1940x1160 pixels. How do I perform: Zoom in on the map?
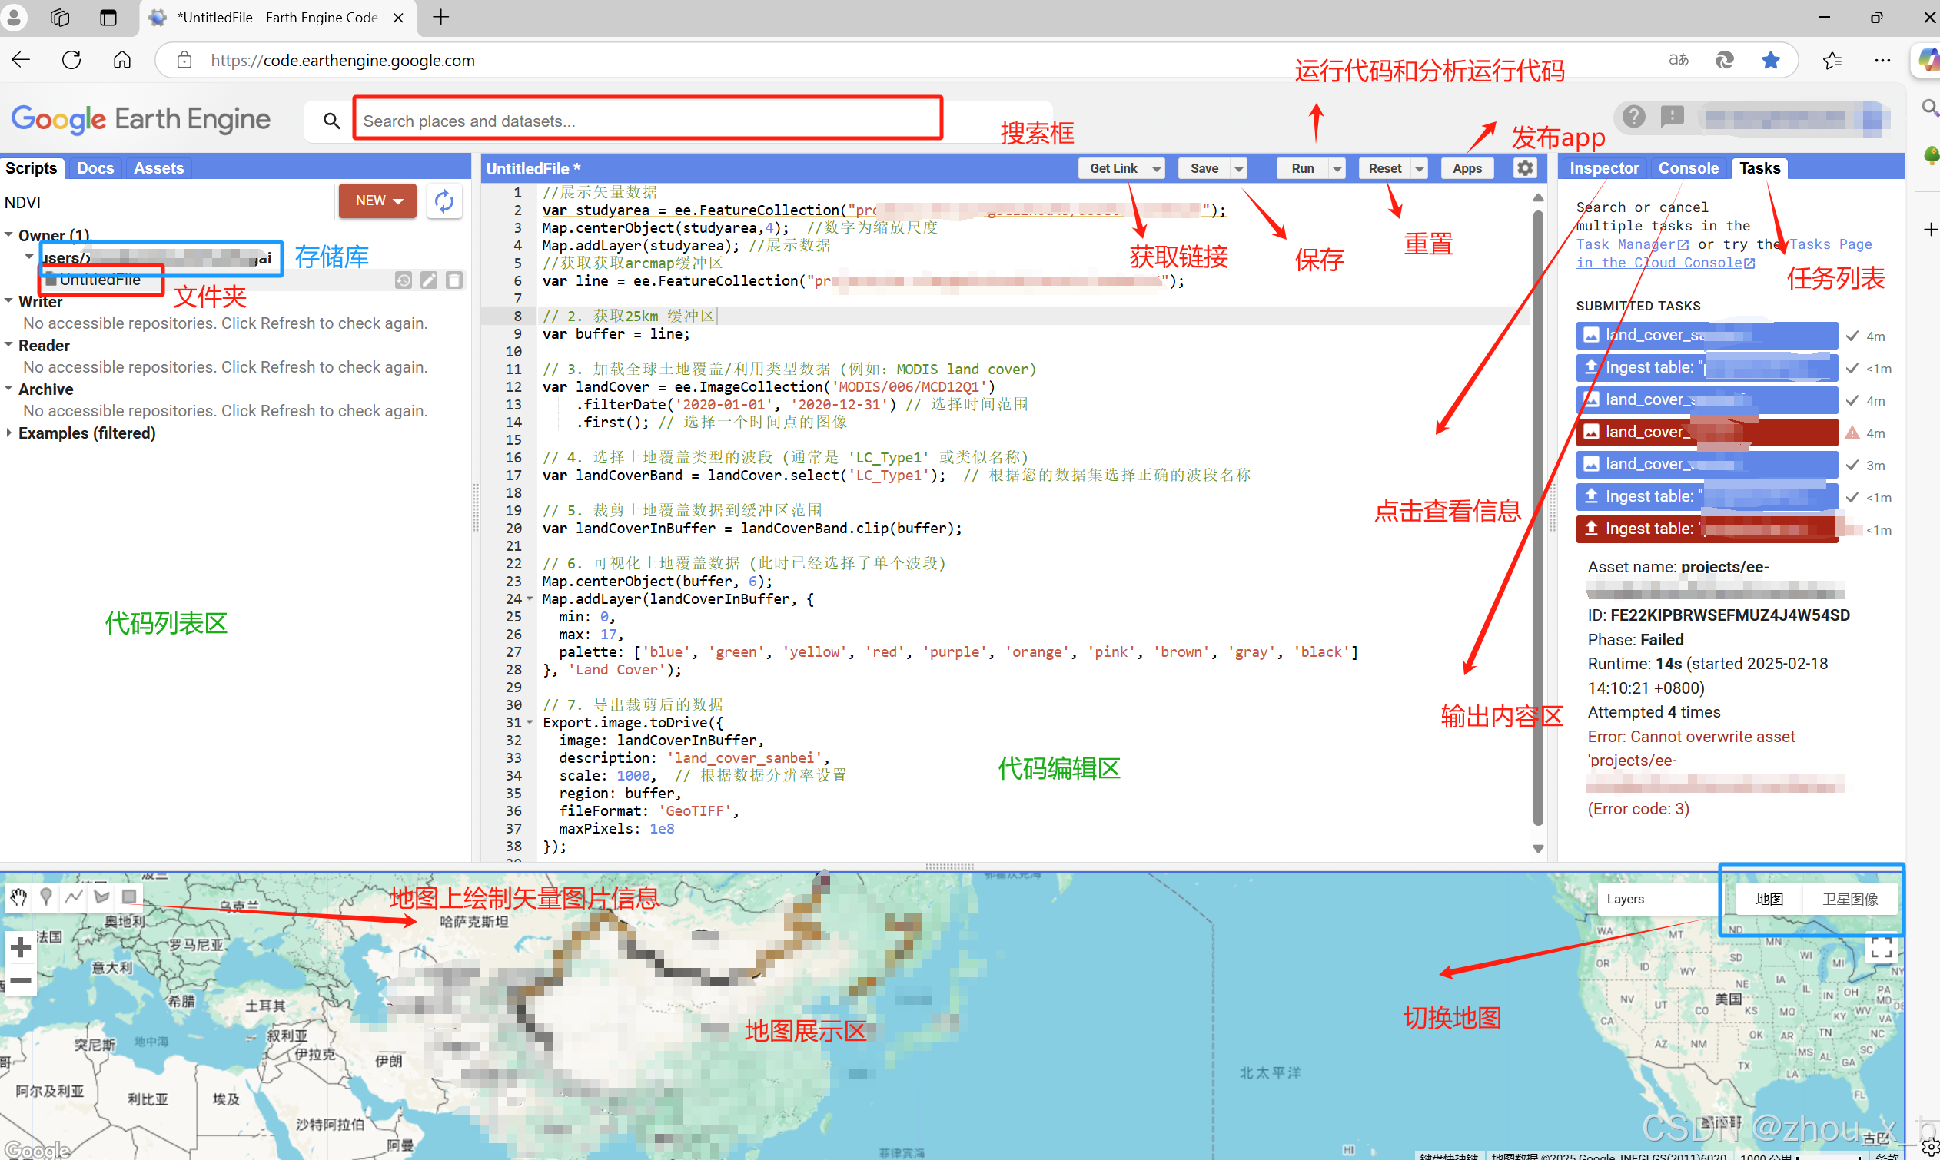pos(20,947)
